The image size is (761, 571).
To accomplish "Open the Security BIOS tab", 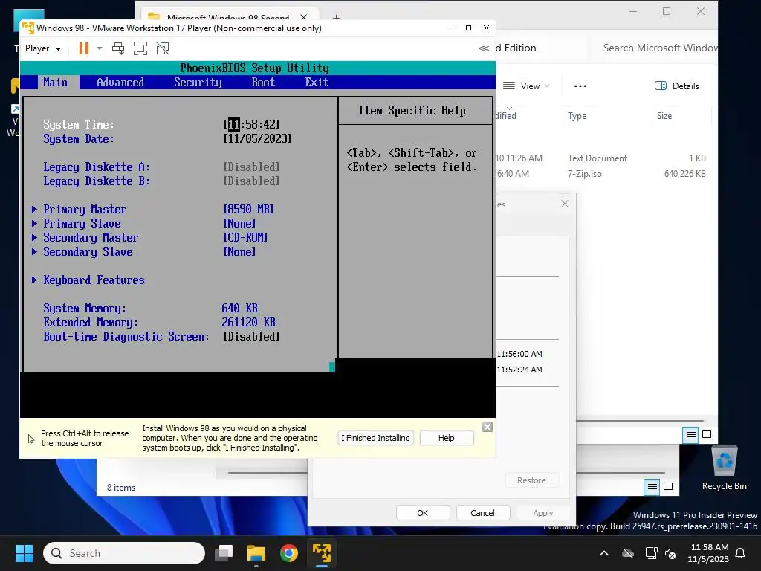I will tap(198, 82).
